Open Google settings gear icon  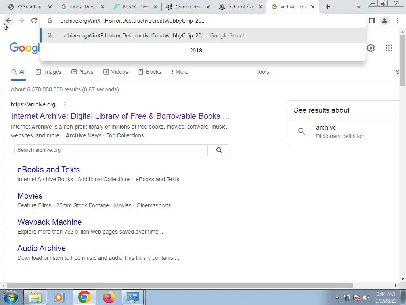tap(371, 48)
